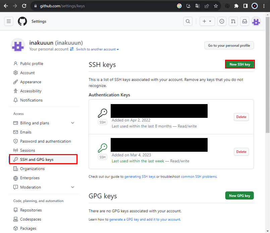Open the global navigation hamburger menu
The height and width of the screenshot is (233, 270).
coord(9,21)
